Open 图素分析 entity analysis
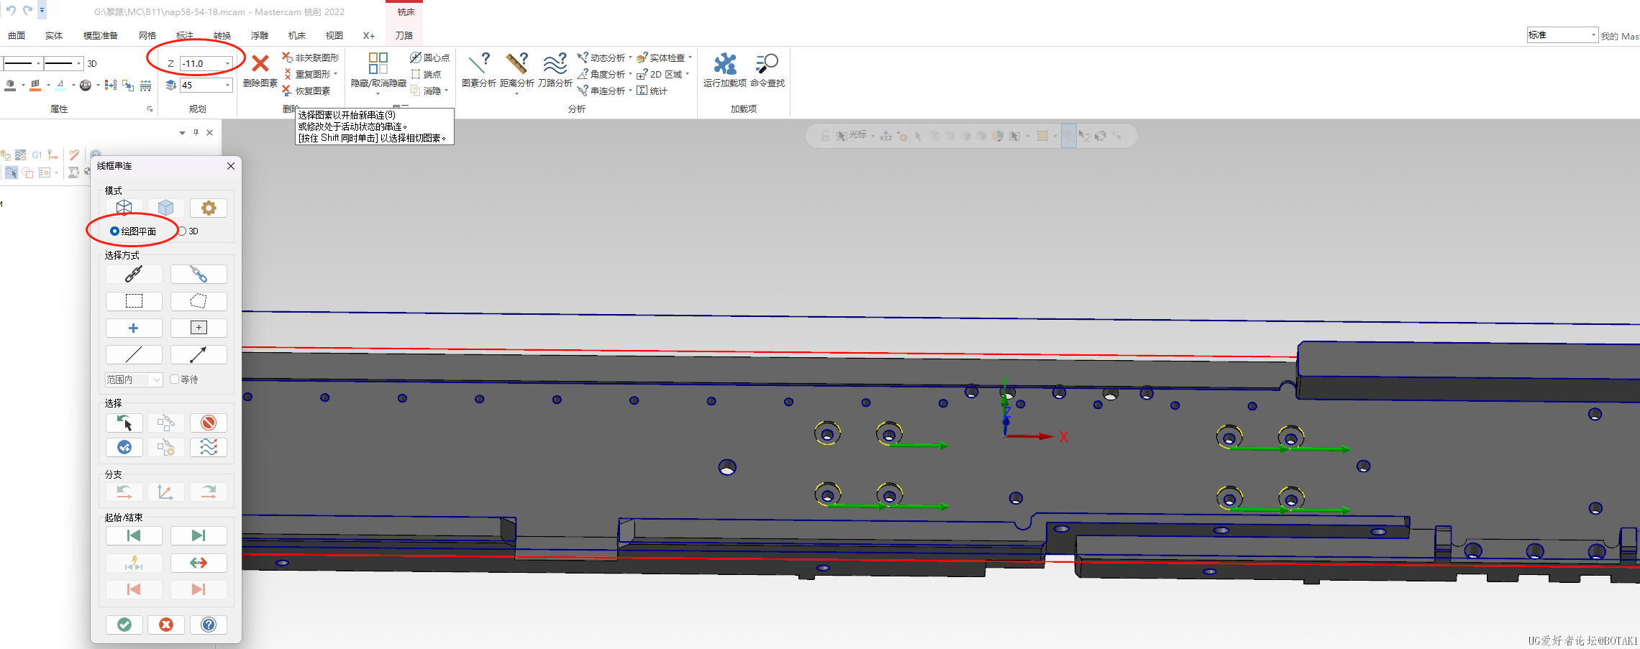The image size is (1640, 649). point(479,71)
